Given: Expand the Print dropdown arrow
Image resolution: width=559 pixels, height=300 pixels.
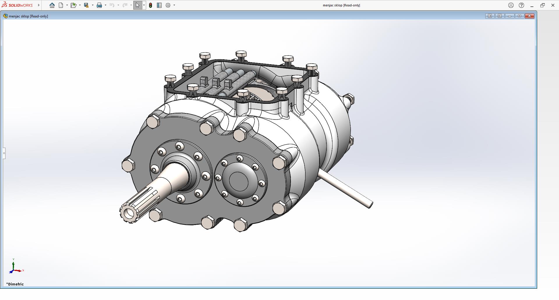Looking at the screenshot, I should [x=105, y=5].
